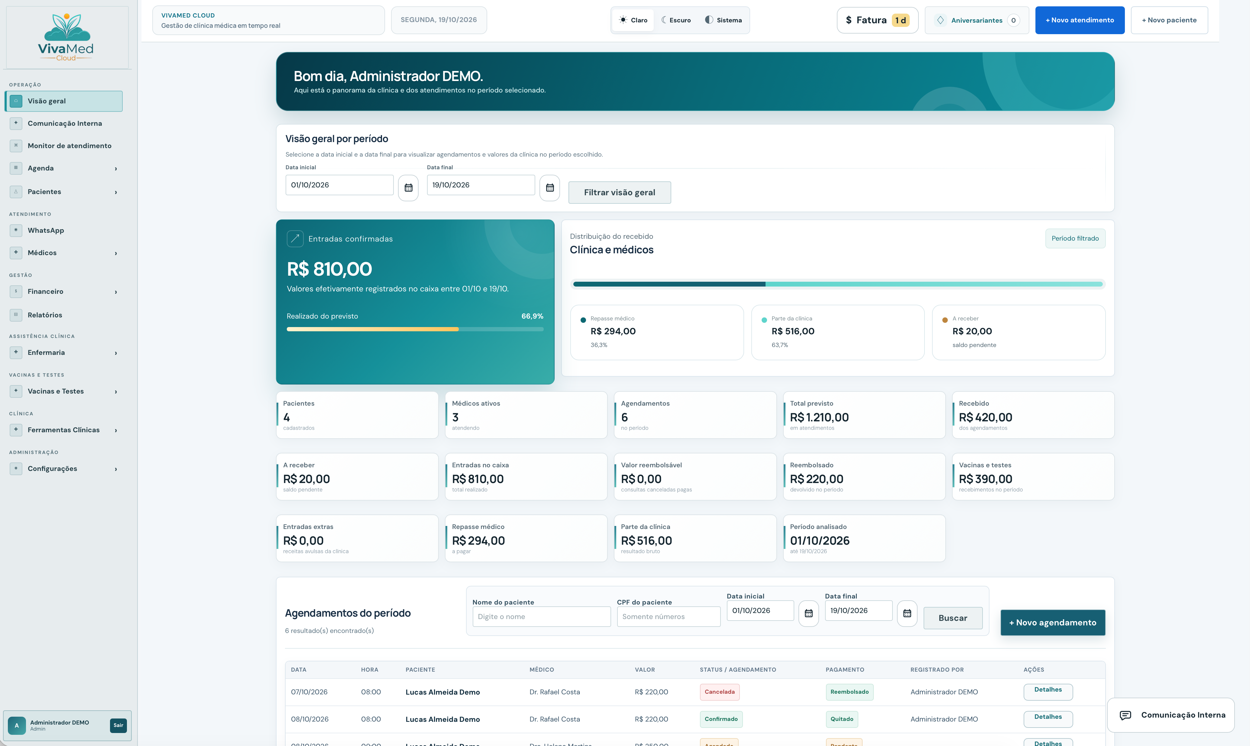Open calendar picker for Data final filter
Viewport: 1250px width, 746px height.
click(x=549, y=187)
